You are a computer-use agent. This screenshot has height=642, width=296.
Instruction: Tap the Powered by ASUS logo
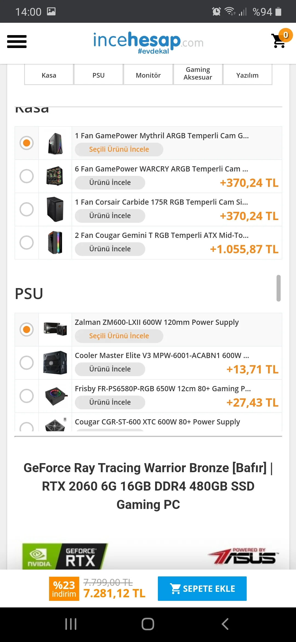click(x=243, y=556)
